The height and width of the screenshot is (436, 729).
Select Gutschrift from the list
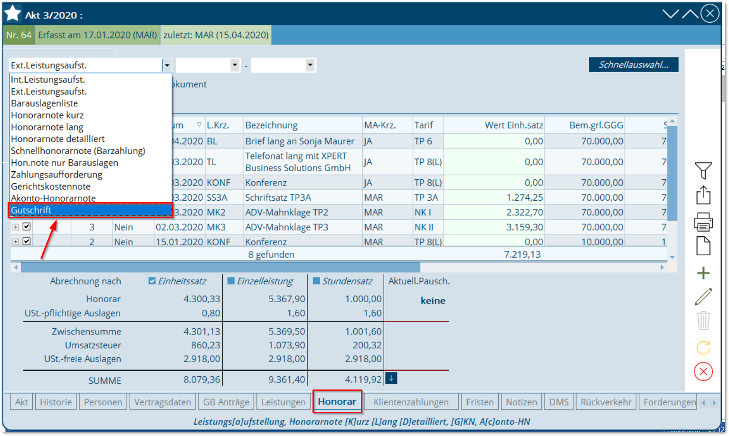tap(90, 210)
